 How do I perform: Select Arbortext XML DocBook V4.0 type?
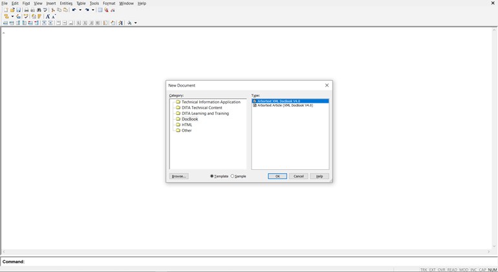pyautogui.click(x=290, y=101)
